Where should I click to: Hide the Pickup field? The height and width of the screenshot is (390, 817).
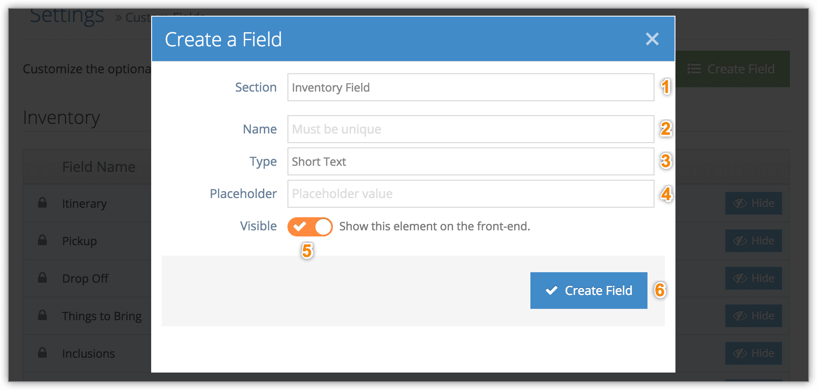[x=754, y=241]
